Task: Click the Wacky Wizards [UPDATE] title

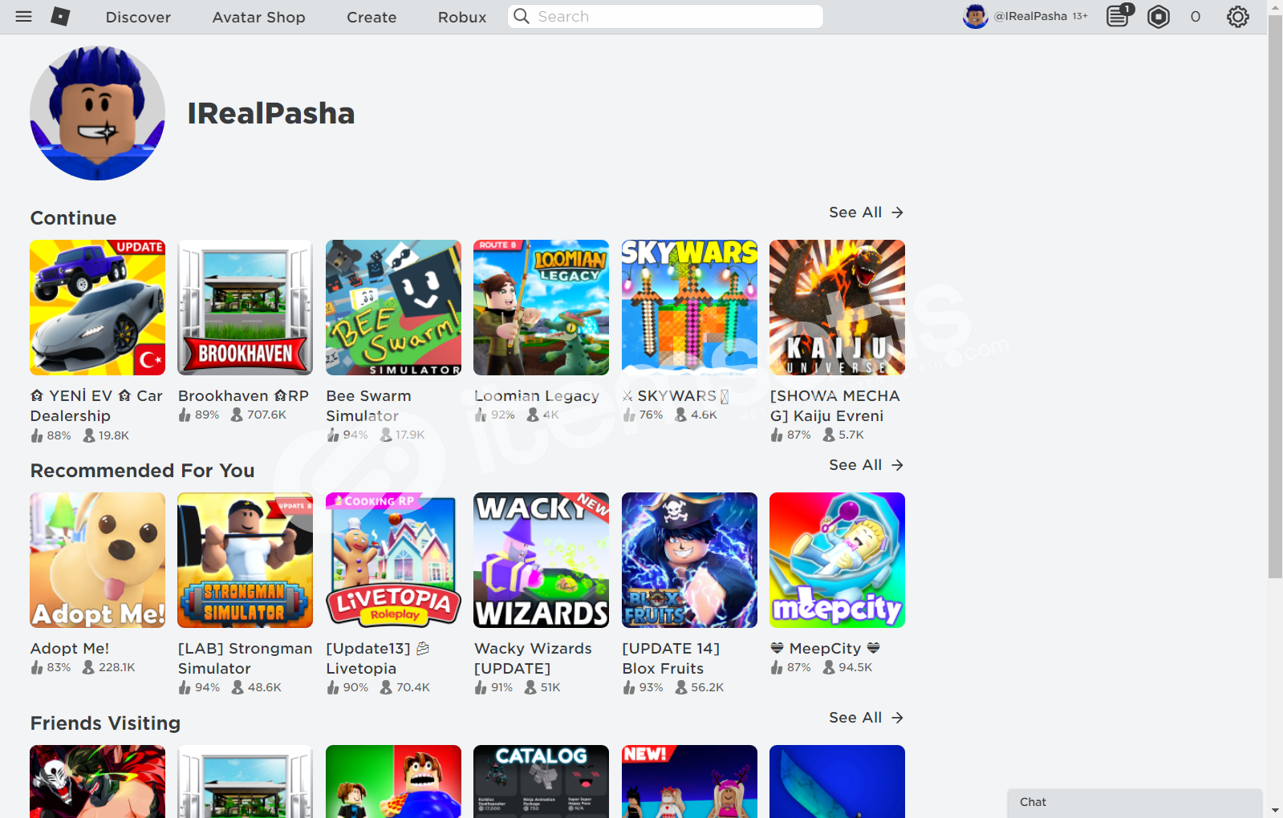Action: 533,658
